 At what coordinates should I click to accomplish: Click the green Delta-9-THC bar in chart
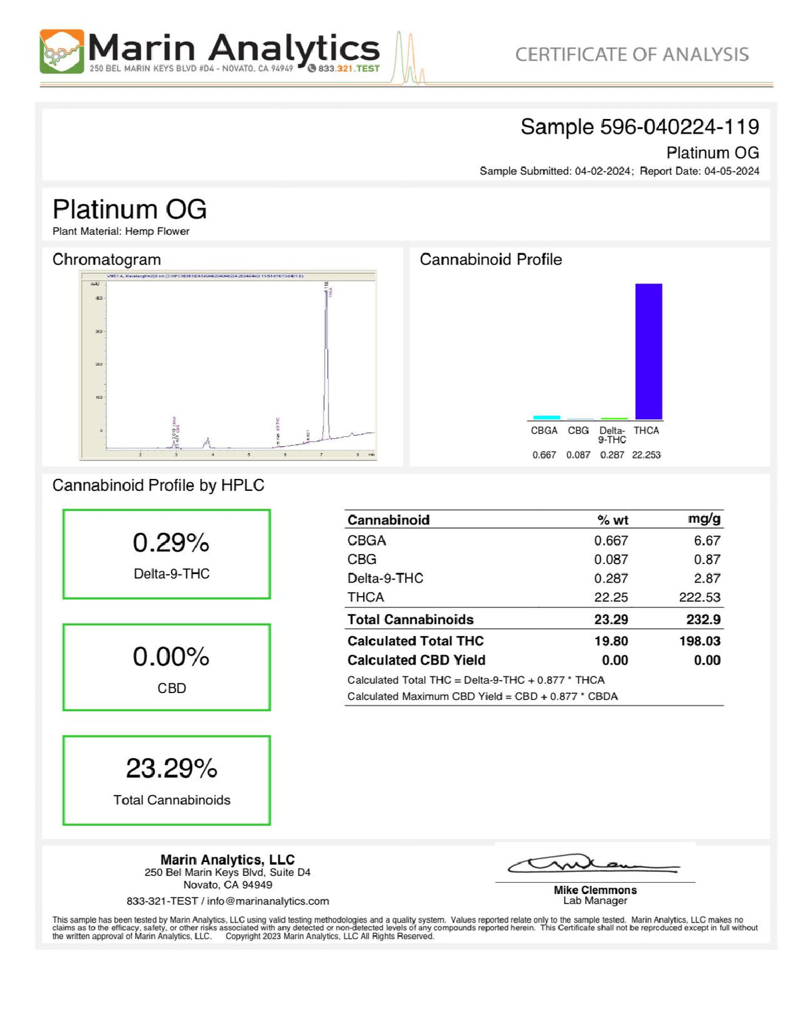pos(613,419)
